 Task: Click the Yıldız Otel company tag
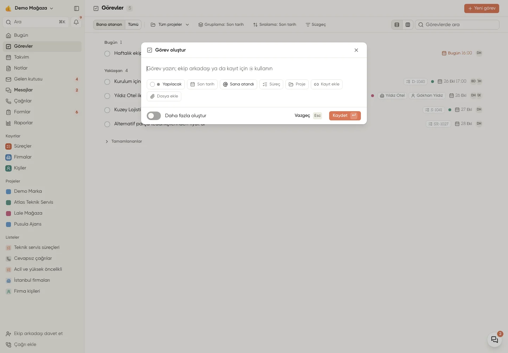click(392, 96)
